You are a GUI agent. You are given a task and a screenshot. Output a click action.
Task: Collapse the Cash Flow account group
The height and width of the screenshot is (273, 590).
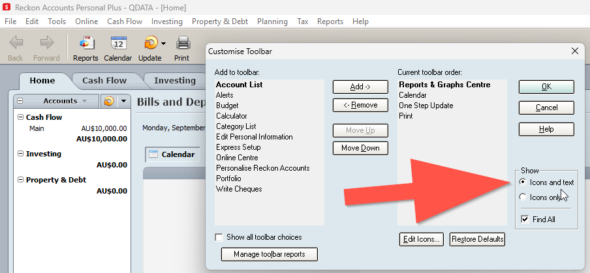(x=21, y=117)
